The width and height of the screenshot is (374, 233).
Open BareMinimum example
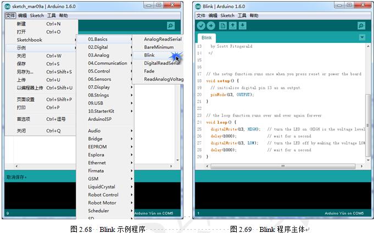(158, 47)
